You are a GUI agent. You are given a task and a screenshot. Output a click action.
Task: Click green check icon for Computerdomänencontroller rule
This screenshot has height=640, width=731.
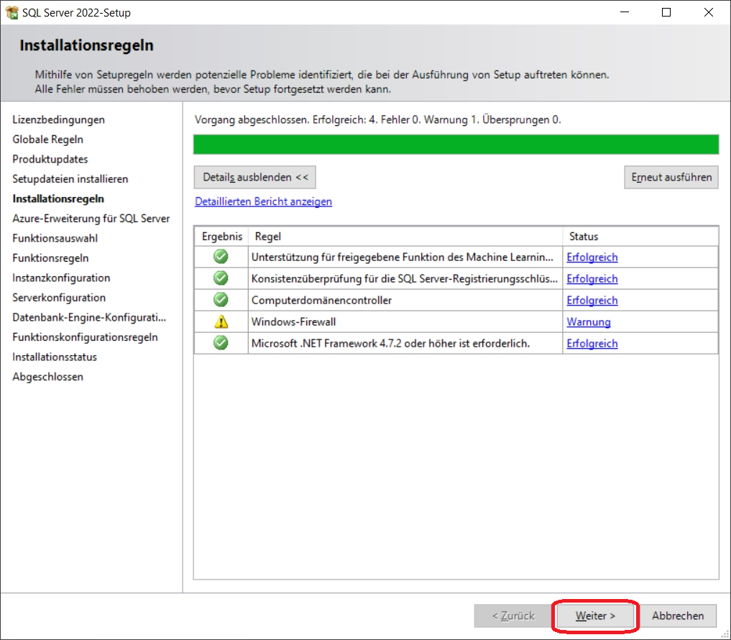pos(221,299)
